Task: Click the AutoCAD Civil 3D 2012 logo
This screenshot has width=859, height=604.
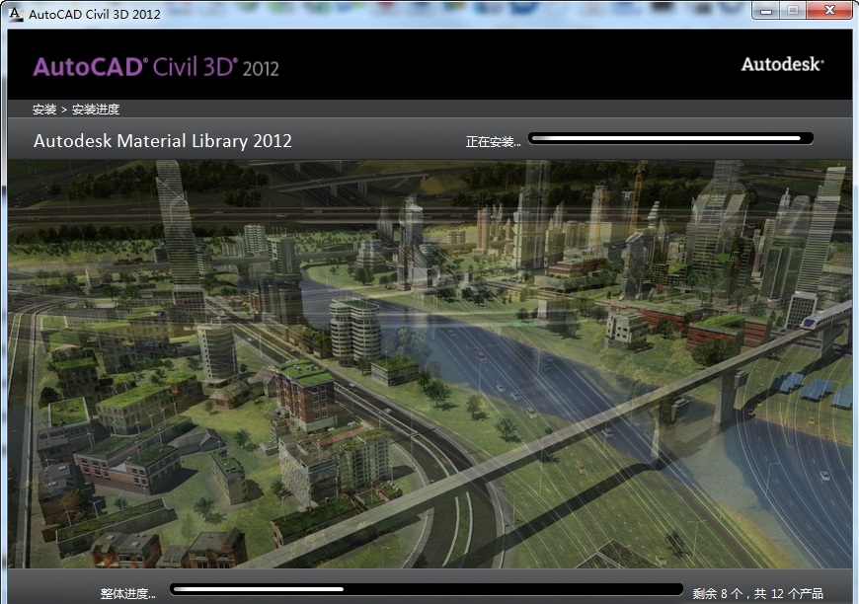Action: (x=156, y=67)
